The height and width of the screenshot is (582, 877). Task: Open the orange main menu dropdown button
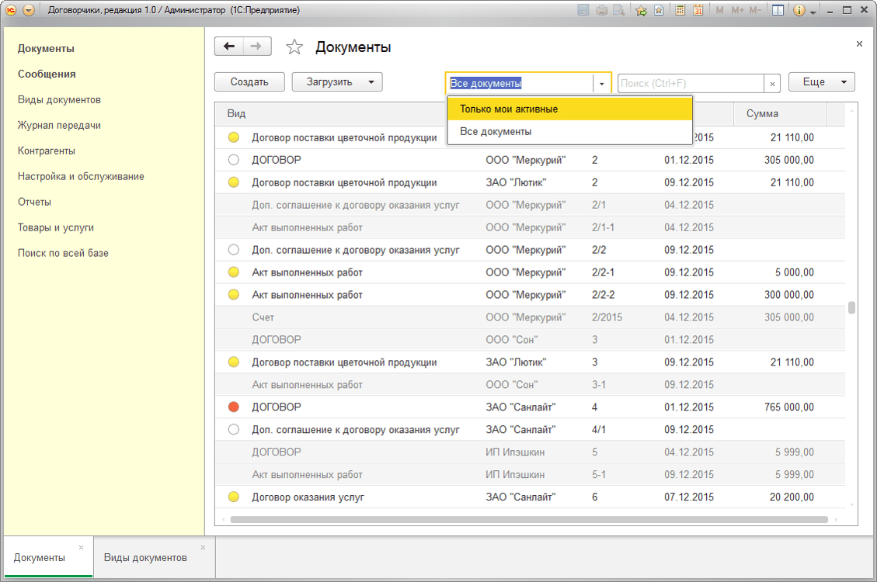[29, 11]
